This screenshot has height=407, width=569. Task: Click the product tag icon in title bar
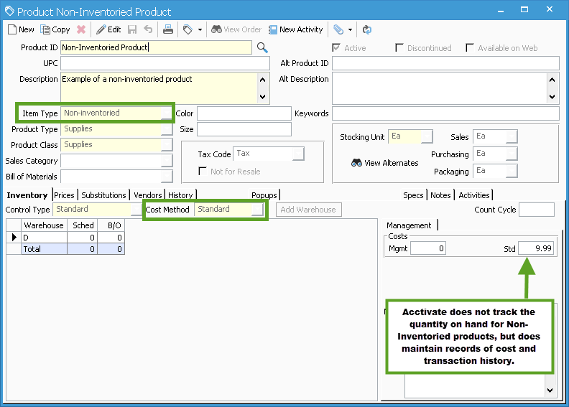pyautogui.click(x=9, y=11)
